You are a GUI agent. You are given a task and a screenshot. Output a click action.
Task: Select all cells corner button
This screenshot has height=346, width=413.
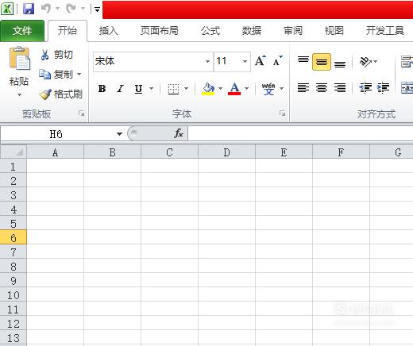point(14,152)
